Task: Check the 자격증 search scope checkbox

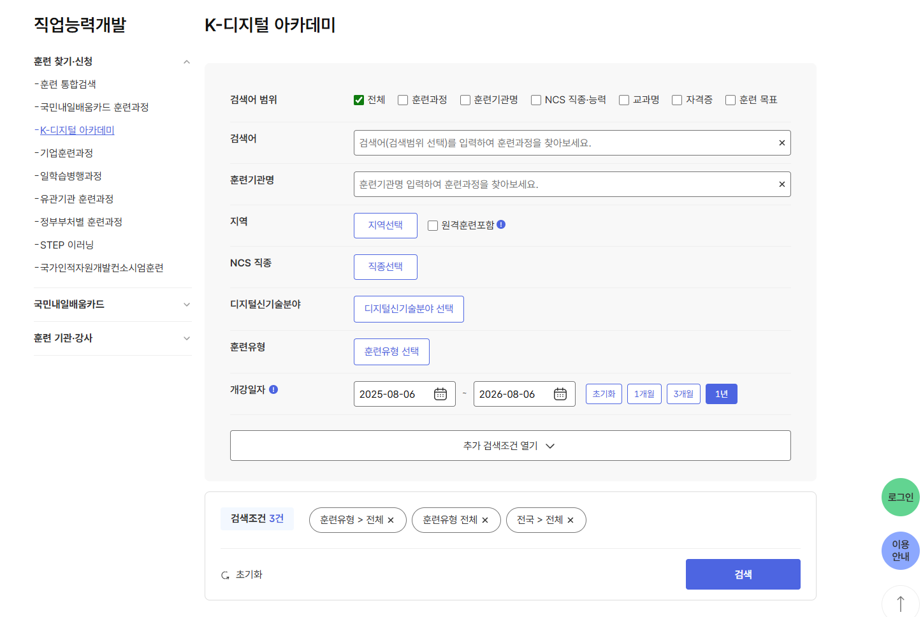Action: pyautogui.click(x=677, y=100)
